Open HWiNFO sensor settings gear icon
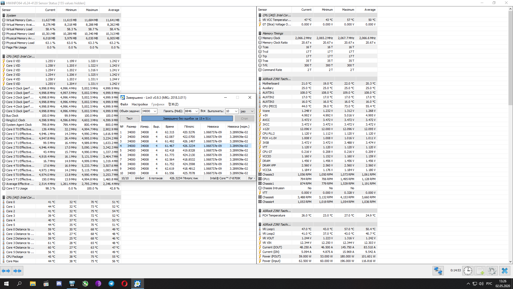This screenshot has height=289, width=513. 492,271
